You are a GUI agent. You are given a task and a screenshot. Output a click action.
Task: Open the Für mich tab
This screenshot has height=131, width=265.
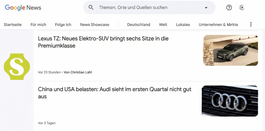point(38,25)
